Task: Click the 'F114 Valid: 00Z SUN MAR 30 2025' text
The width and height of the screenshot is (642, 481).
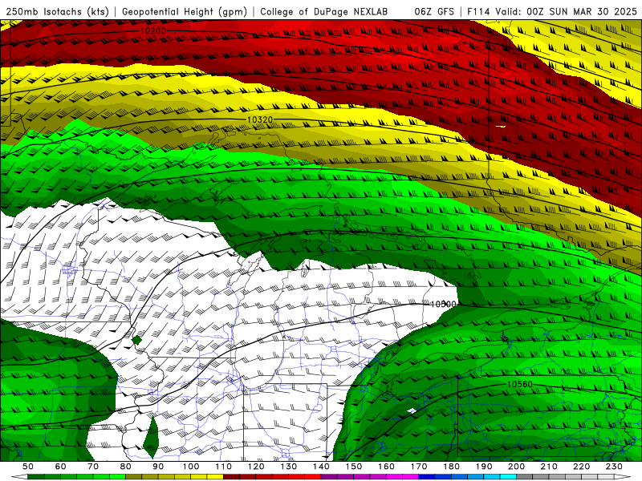Action: (x=552, y=12)
